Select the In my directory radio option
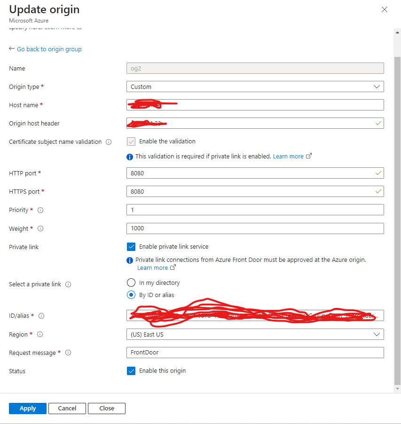Image resolution: width=401 pixels, height=424 pixels. click(131, 283)
